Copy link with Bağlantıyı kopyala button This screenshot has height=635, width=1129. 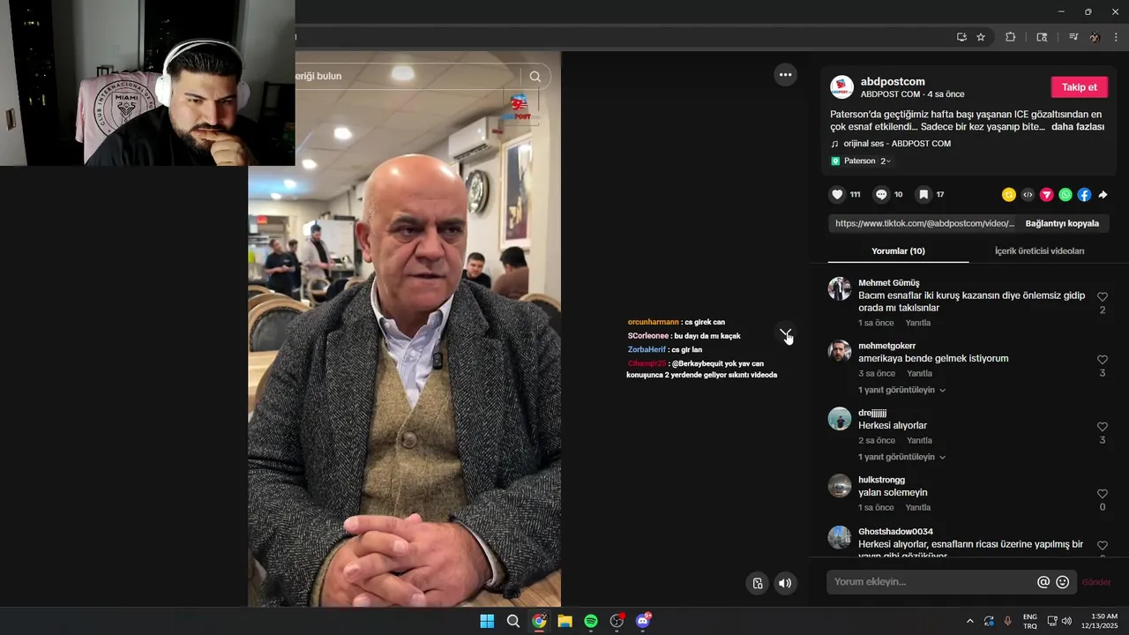1062,223
